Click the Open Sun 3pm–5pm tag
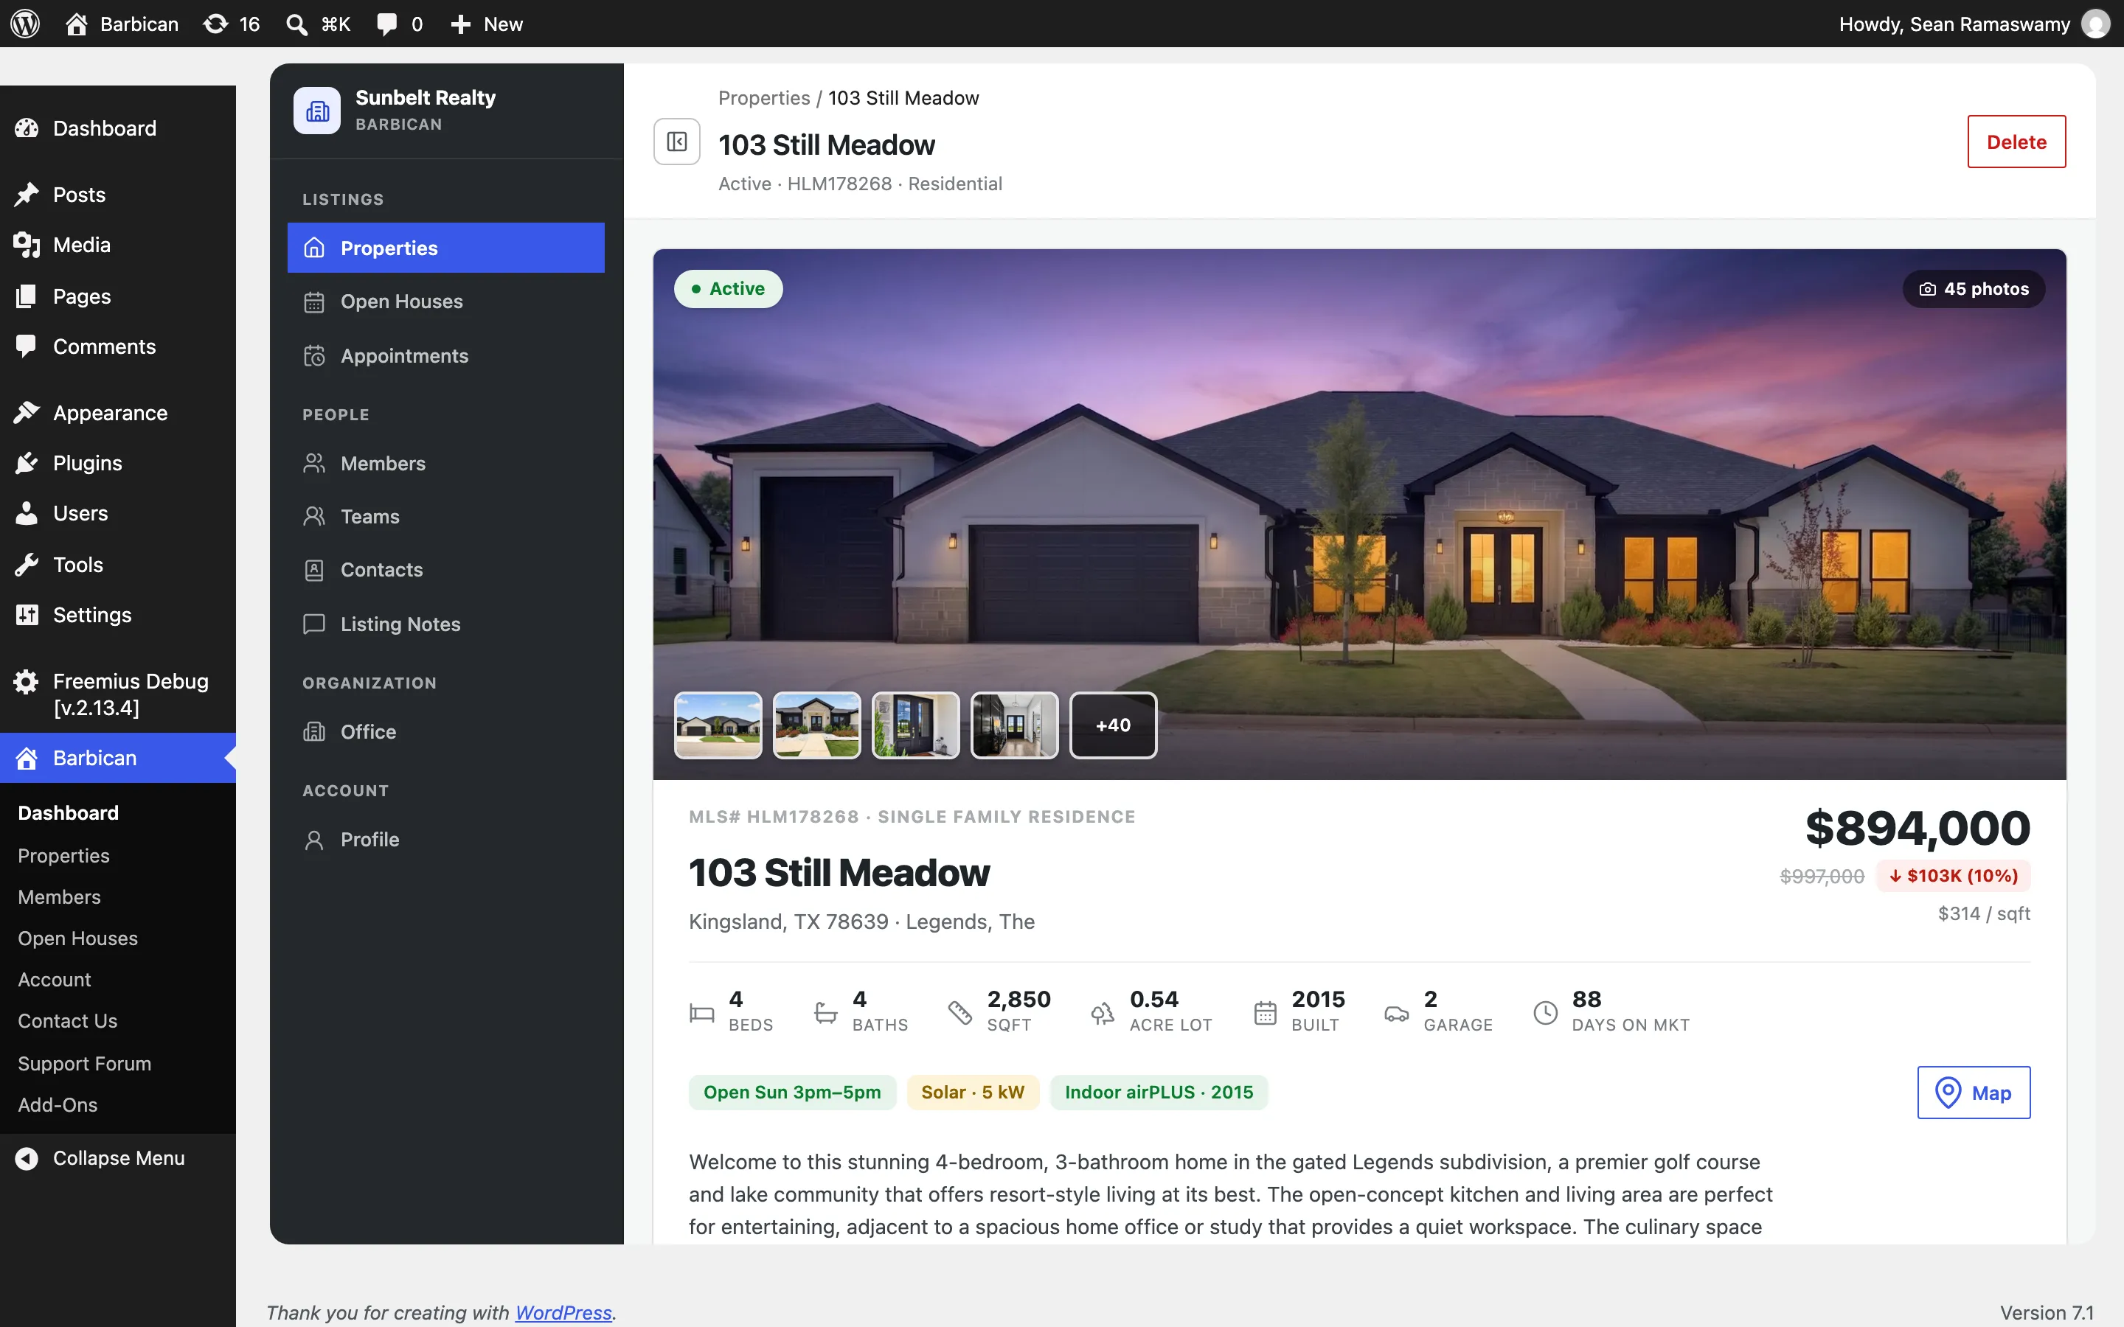The image size is (2124, 1327). 793,1093
